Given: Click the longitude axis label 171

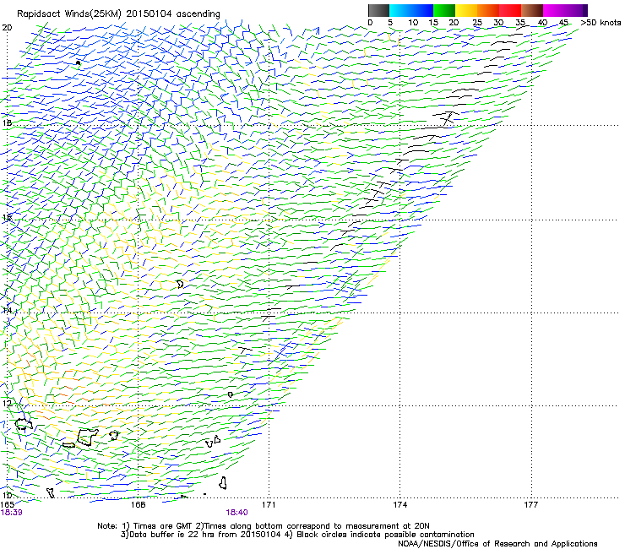Looking at the screenshot, I should coord(269,505).
